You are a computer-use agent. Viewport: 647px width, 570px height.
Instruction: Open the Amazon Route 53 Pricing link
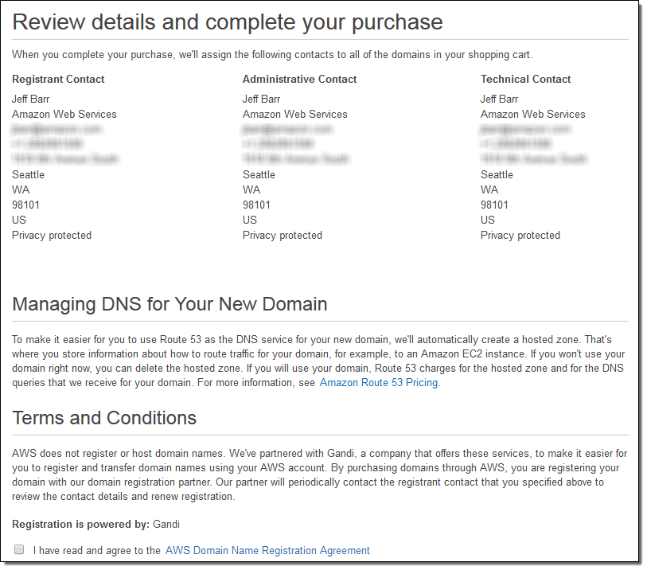[x=380, y=383]
